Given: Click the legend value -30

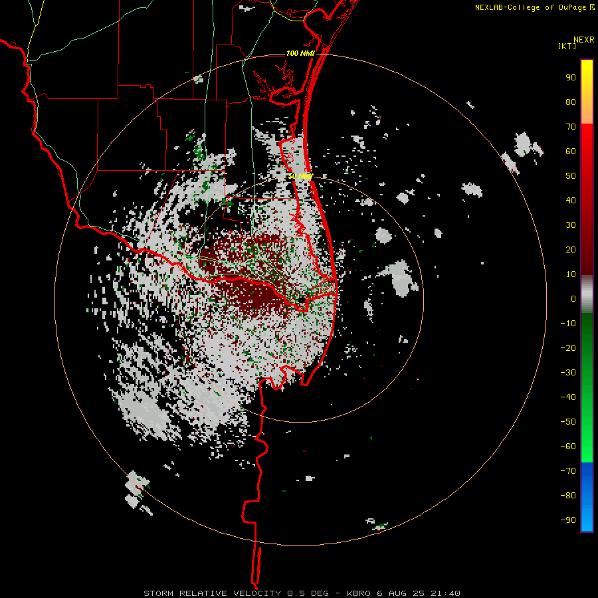Looking at the screenshot, I should pyautogui.click(x=568, y=373).
